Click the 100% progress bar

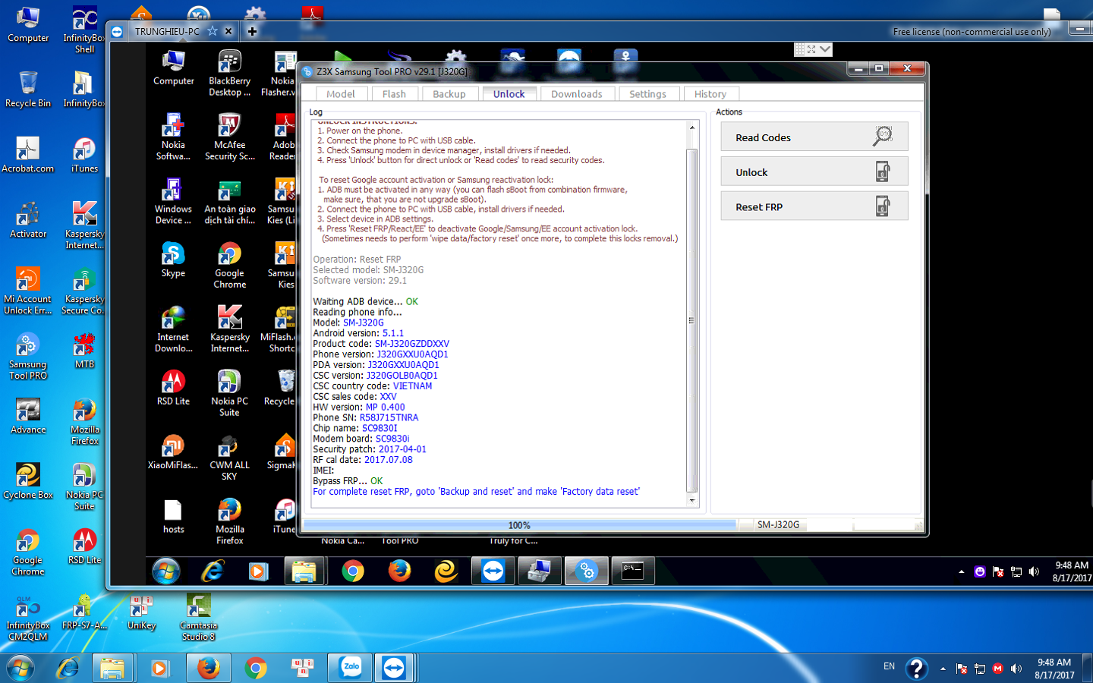point(520,524)
